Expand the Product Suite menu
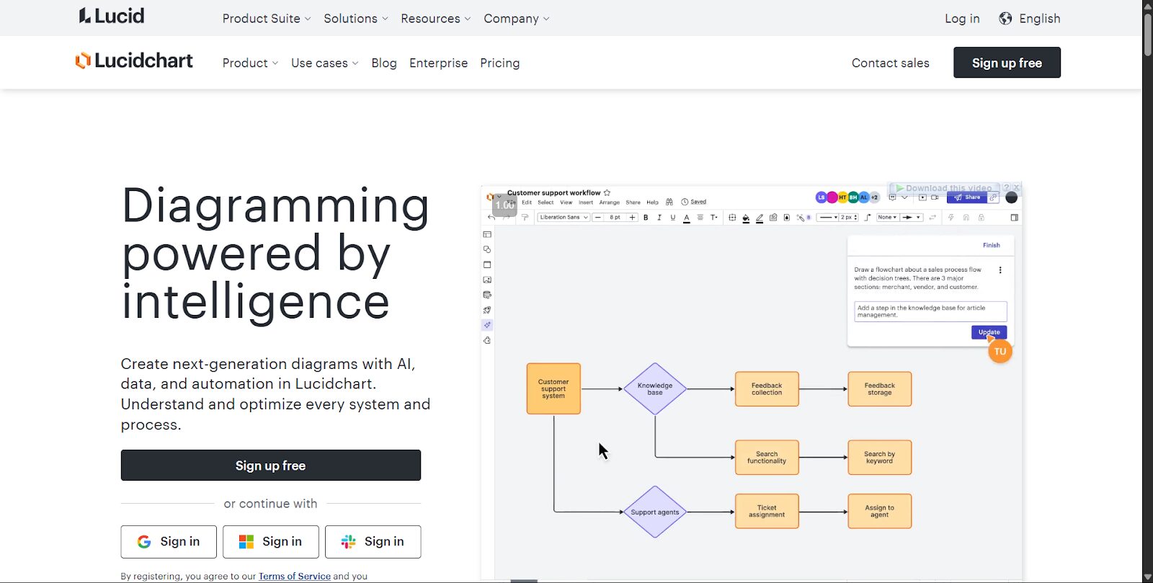 click(267, 19)
